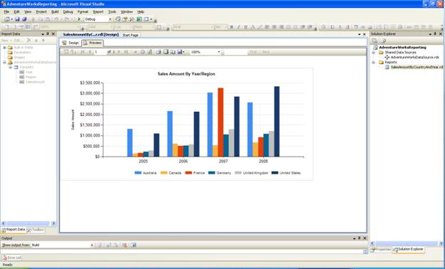
Task: Click the France legend color swatch
Action: point(188,173)
